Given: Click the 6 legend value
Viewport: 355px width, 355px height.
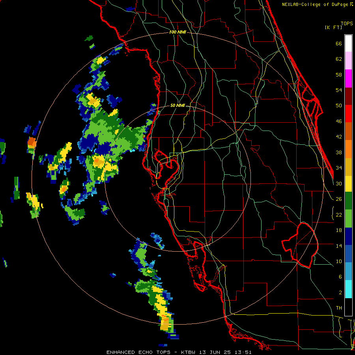Looking at the screenshot, I should [x=340, y=277].
